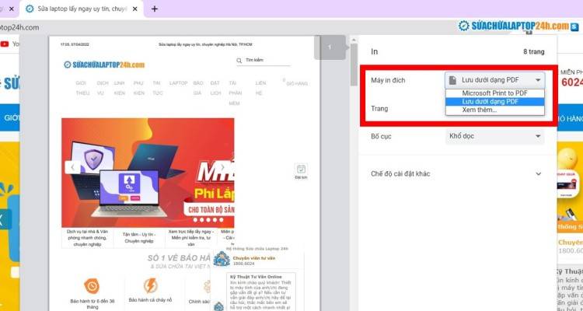Click the Trang label in print panel
Viewport: 583px width, 311px height.
379,109
